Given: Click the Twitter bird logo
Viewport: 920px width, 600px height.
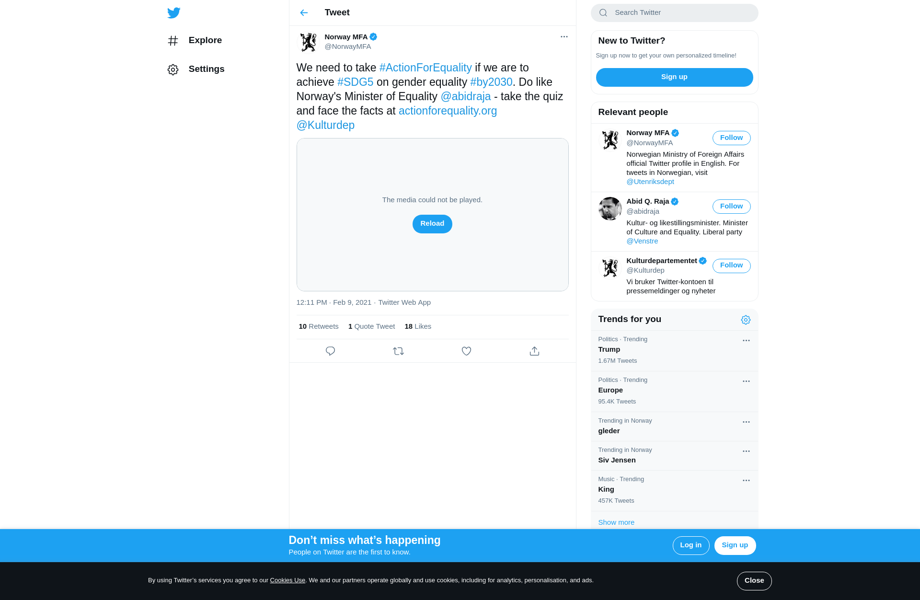Looking at the screenshot, I should (173, 12).
